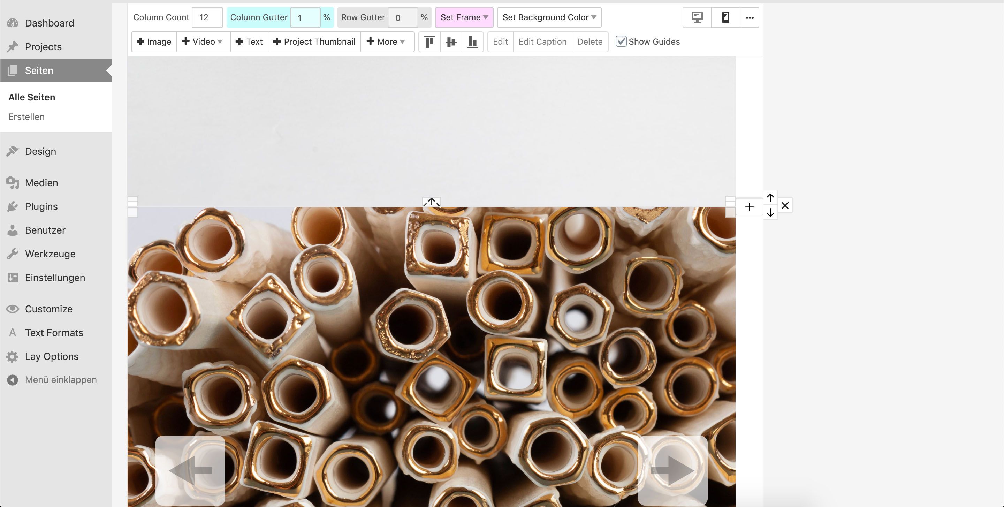This screenshot has height=507, width=1004.
Task: Switch to phone layout icon
Action: pyautogui.click(x=725, y=17)
